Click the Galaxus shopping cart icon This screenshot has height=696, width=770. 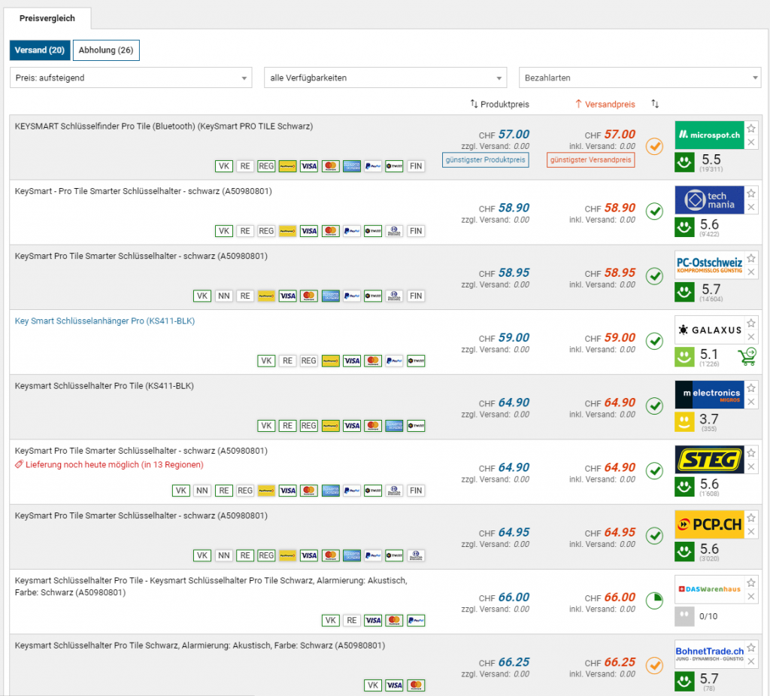pos(747,357)
